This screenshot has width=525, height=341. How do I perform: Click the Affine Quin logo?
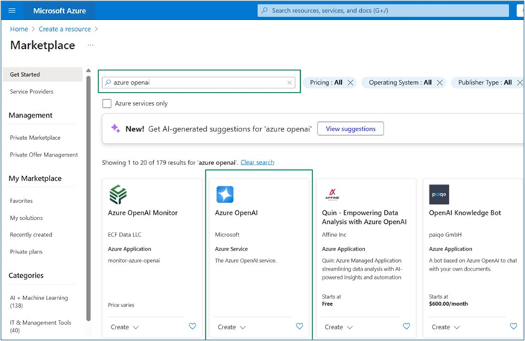click(x=332, y=194)
